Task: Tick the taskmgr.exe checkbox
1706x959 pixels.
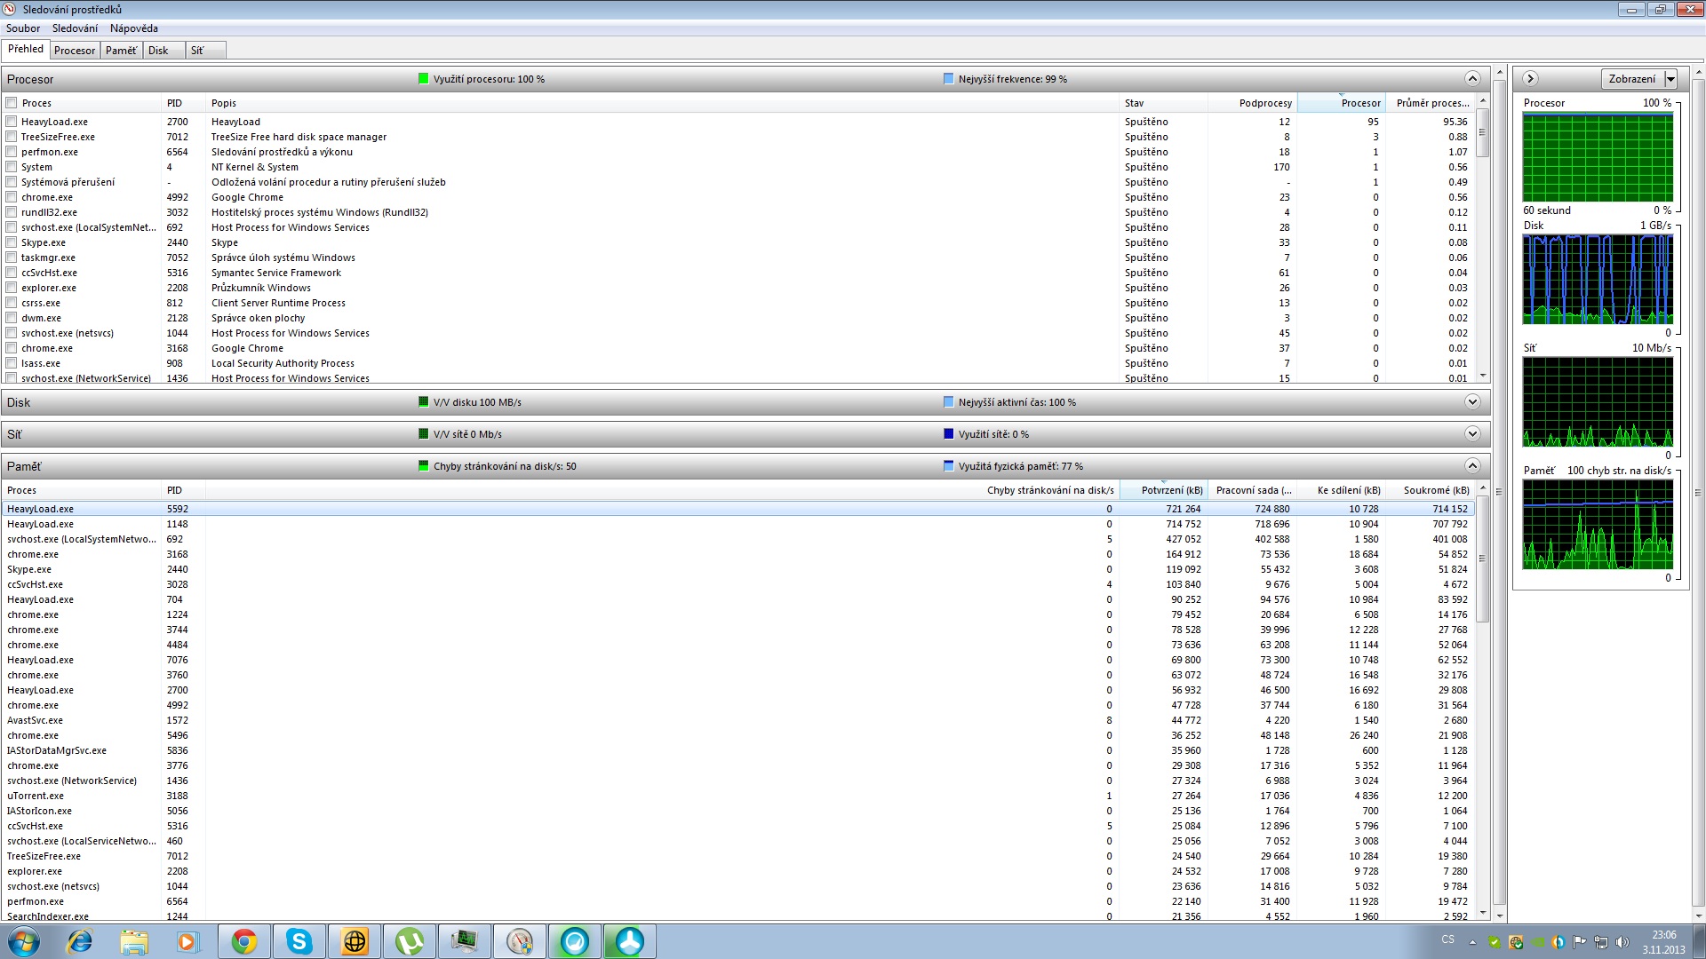Action: point(12,258)
